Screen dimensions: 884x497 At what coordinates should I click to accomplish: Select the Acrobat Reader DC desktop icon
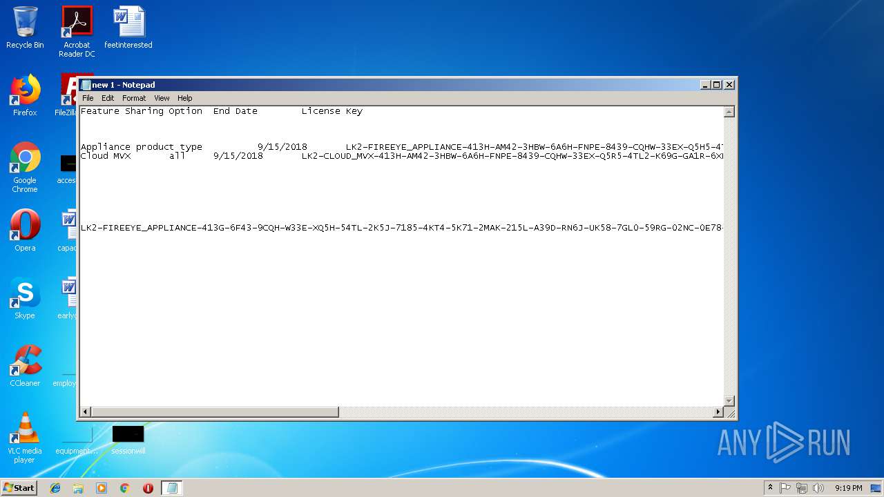tap(77, 32)
